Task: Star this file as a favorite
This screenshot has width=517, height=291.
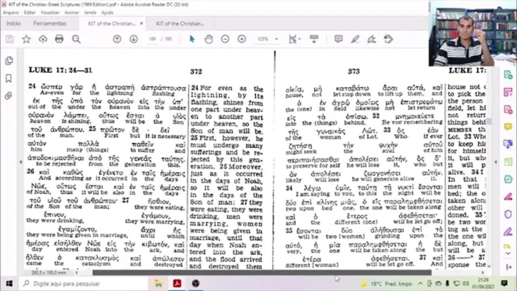Action: (x=26, y=39)
